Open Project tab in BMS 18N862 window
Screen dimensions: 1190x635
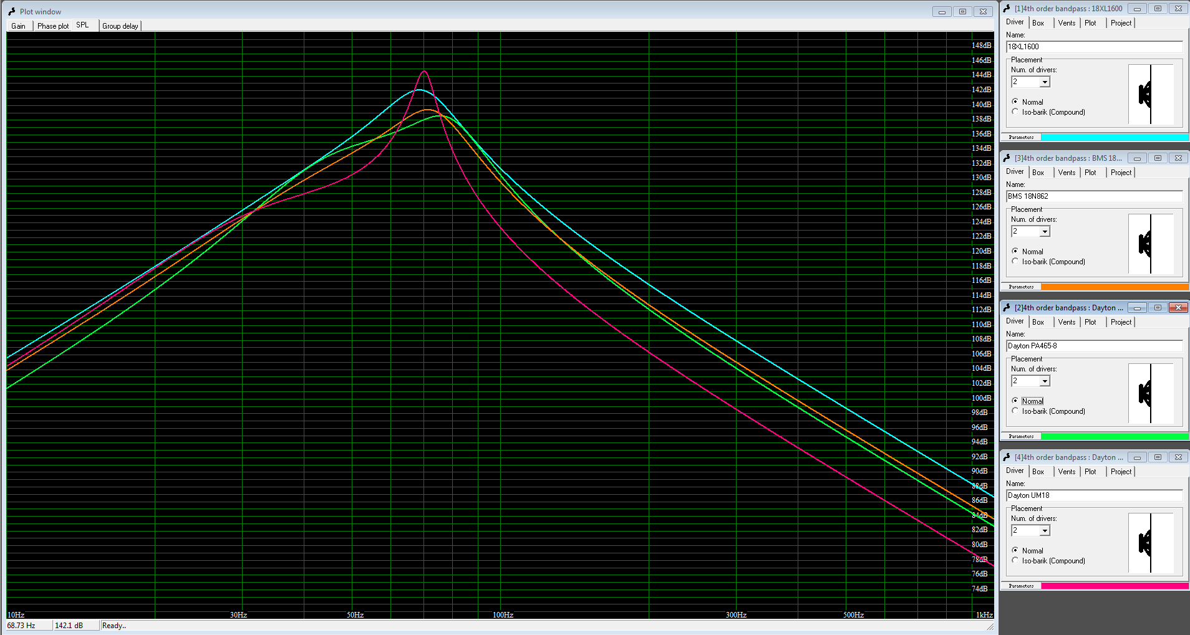coord(1121,173)
